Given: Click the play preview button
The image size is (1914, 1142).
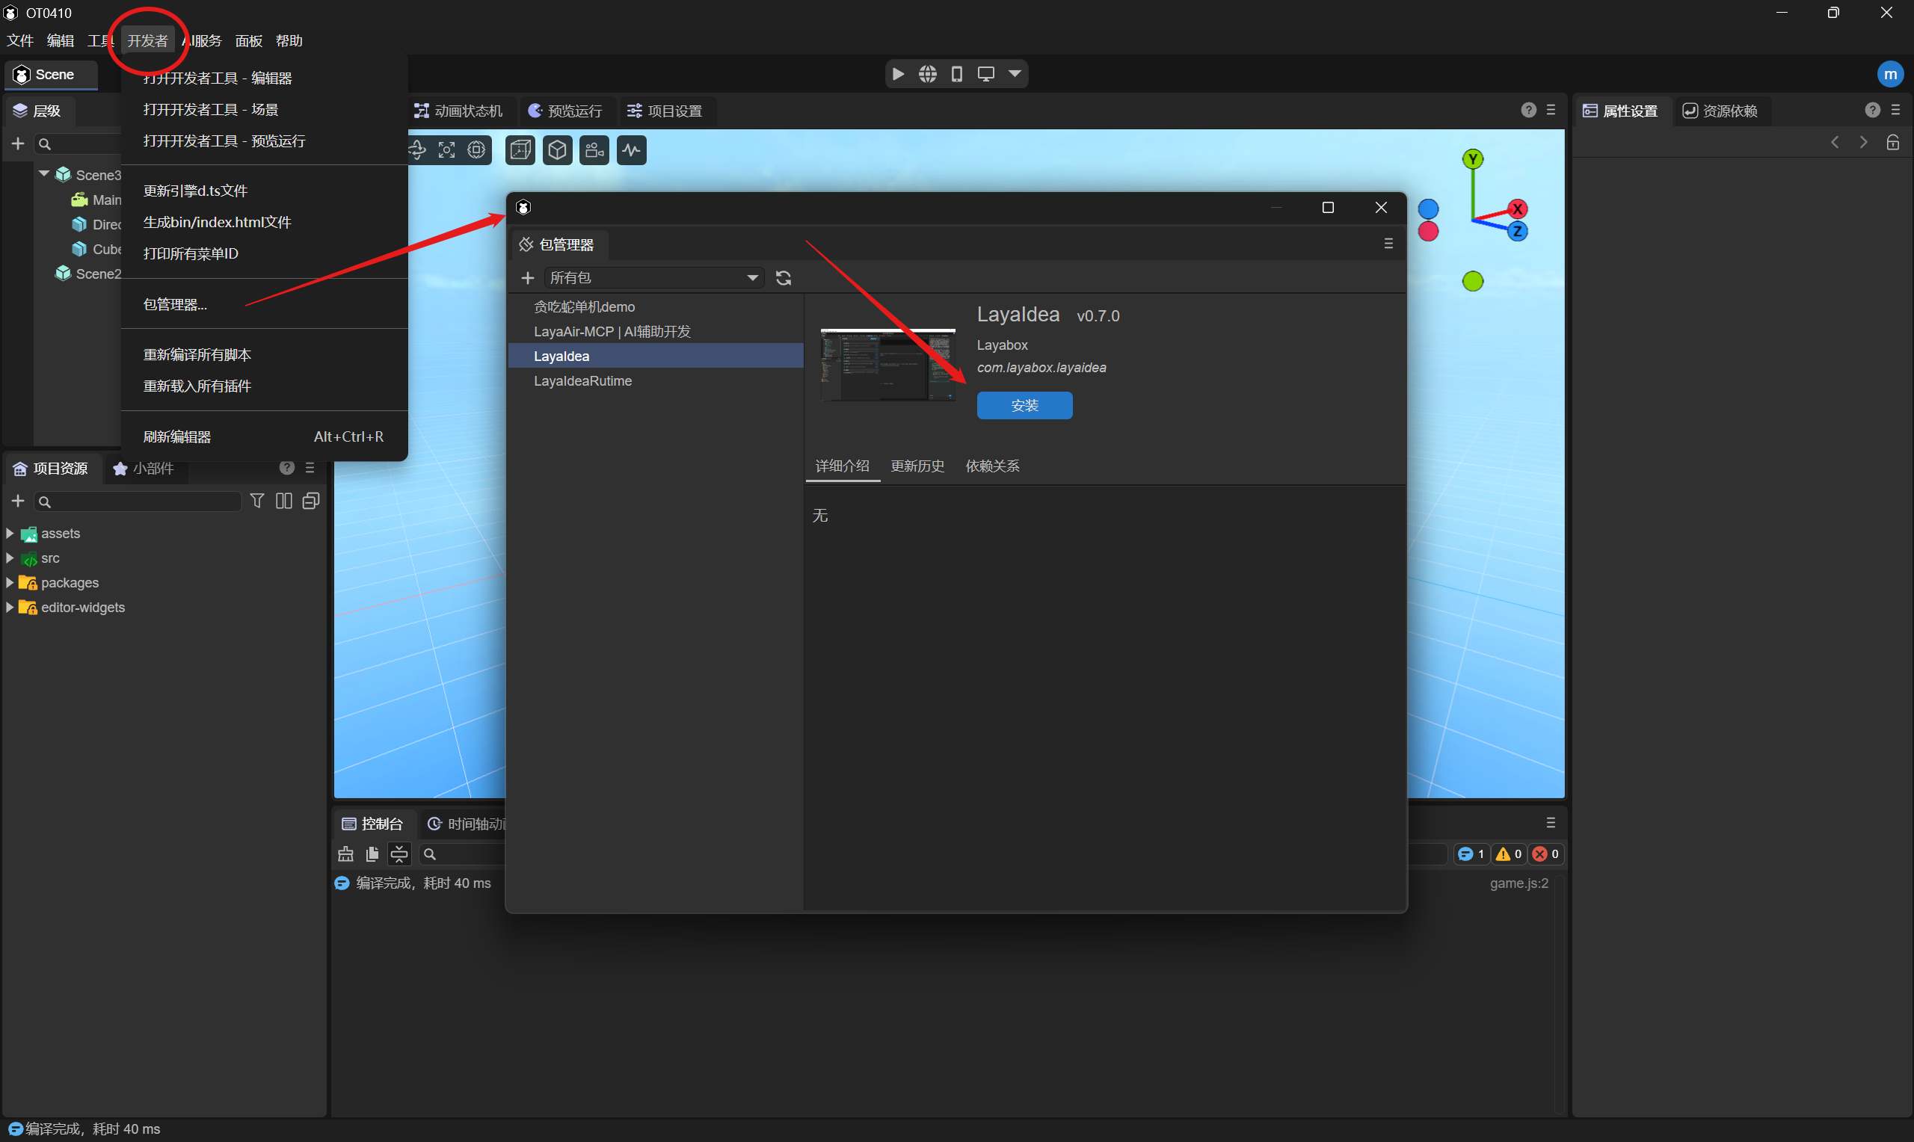Looking at the screenshot, I should pyautogui.click(x=898, y=74).
